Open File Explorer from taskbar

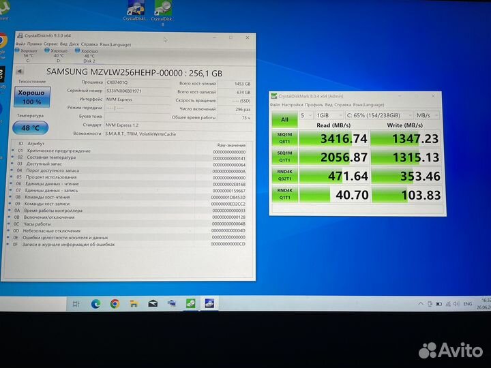tap(134, 303)
